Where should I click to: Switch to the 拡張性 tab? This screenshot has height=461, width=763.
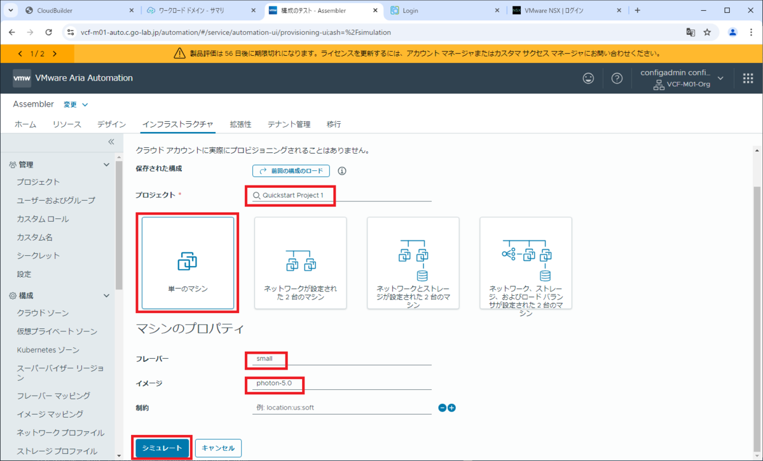pos(240,124)
